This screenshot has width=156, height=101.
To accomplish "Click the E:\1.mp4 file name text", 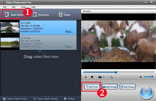I will [x=25, y=23].
